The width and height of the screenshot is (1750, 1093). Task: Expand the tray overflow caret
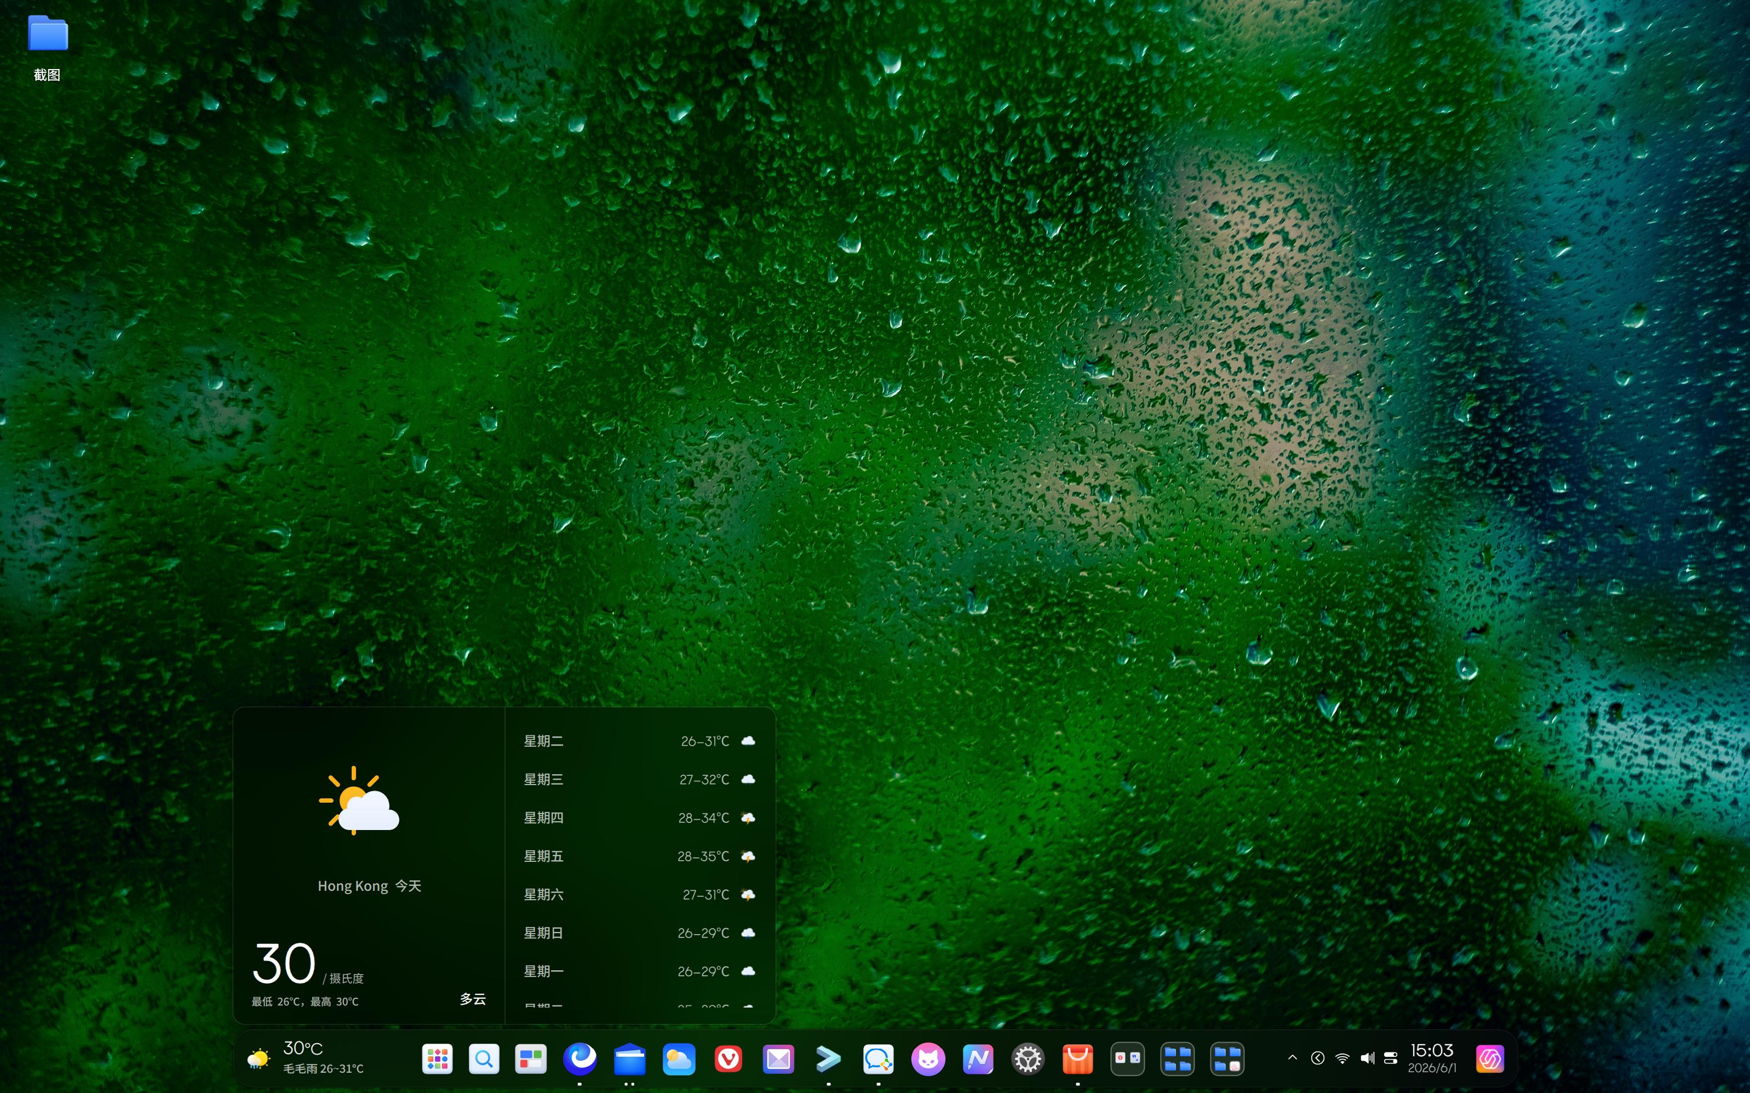pyautogui.click(x=1293, y=1057)
